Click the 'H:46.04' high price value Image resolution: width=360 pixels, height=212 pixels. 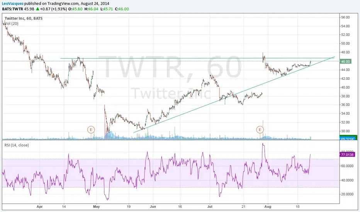[92, 9]
